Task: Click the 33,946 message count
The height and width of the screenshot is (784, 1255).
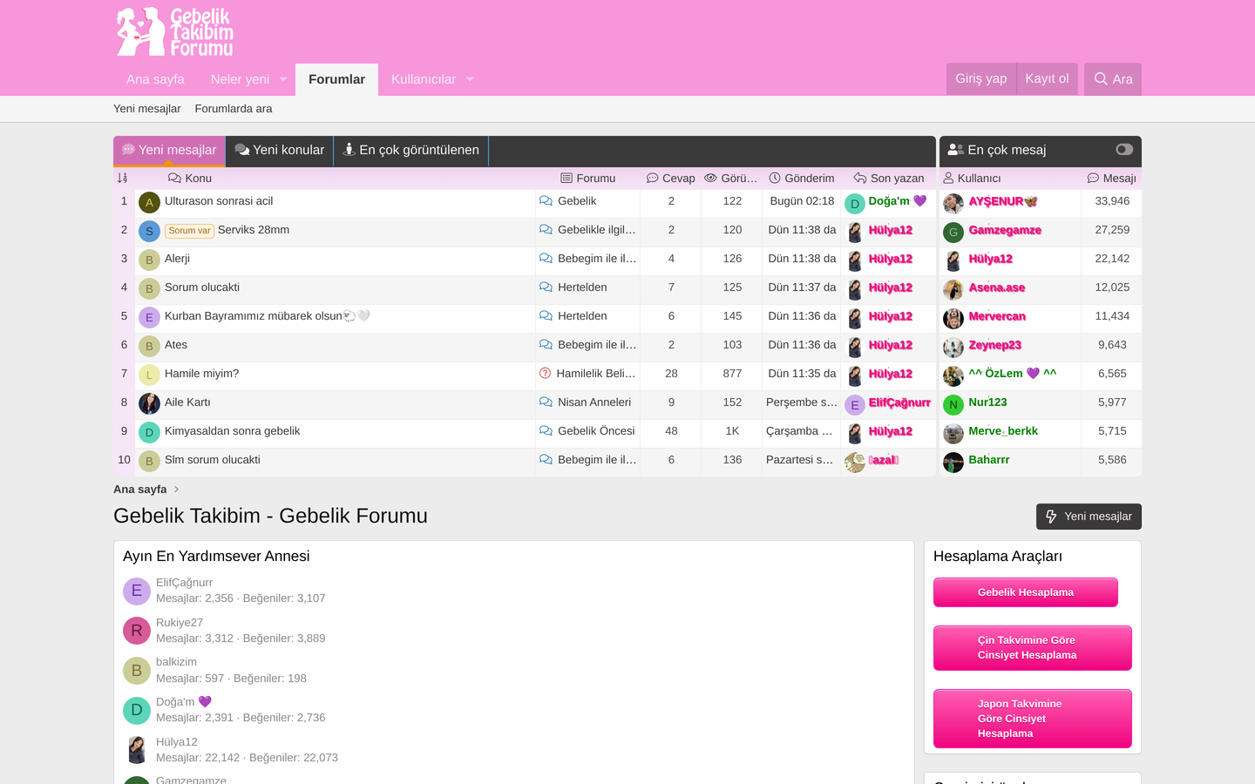Action: tap(1112, 201)
